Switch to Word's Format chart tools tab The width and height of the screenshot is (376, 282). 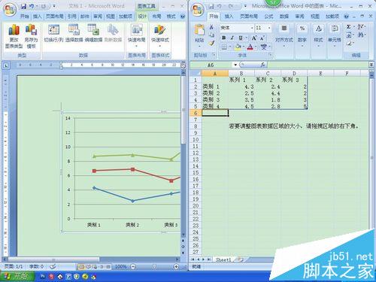click(x=171, y=17)
